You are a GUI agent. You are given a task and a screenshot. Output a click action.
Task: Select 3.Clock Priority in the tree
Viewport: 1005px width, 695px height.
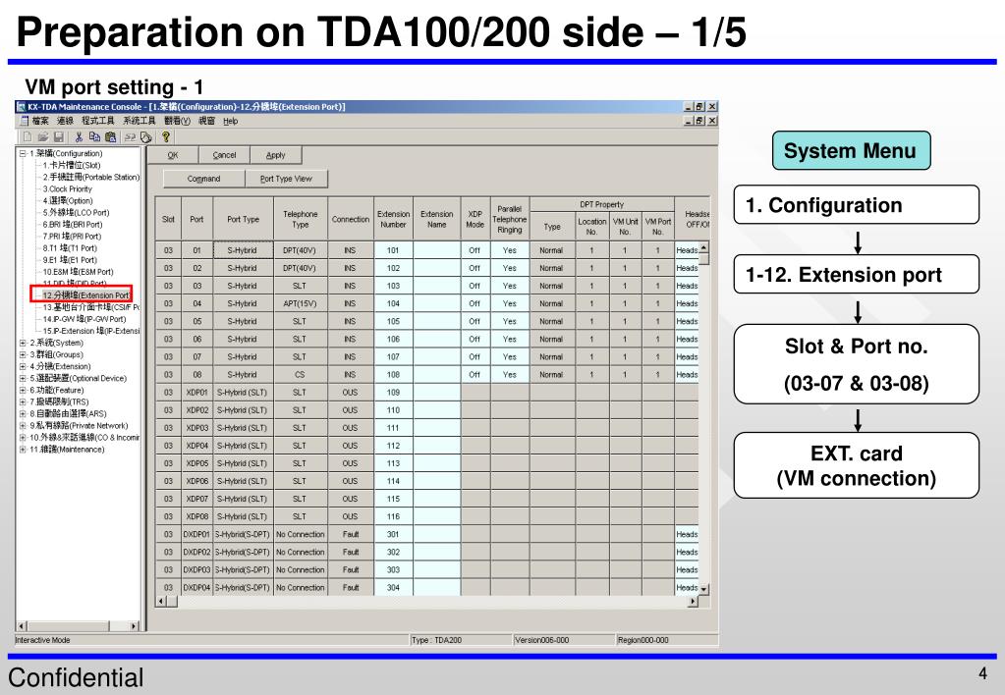click(68, 188)
